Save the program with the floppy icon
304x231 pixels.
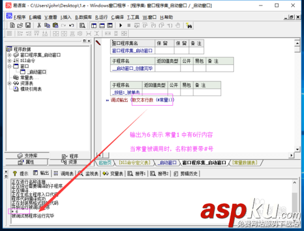[x=28, y=26]
